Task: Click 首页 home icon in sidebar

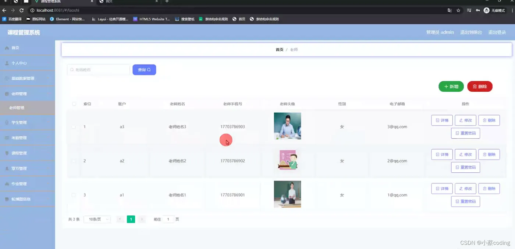Action: tap(7, 48)
